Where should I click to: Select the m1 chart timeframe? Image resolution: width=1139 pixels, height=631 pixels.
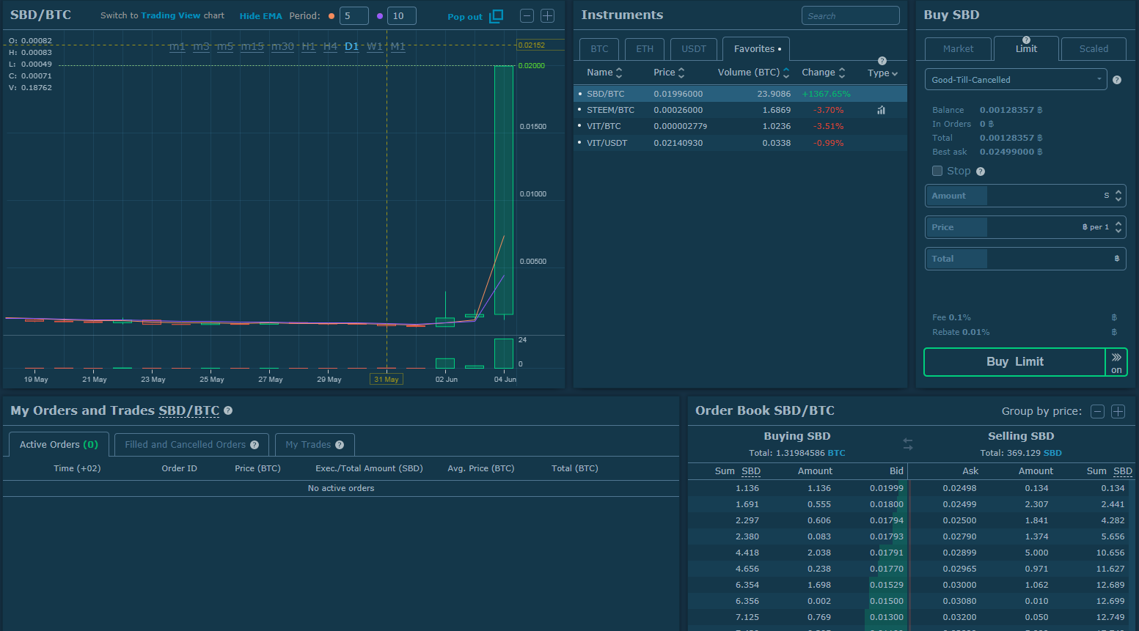click(177, 46)
